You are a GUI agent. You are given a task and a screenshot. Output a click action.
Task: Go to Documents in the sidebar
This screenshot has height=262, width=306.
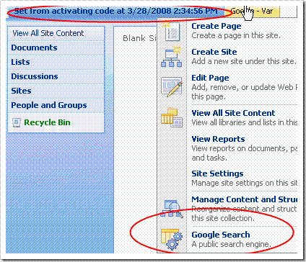click(x=34, y=48)
